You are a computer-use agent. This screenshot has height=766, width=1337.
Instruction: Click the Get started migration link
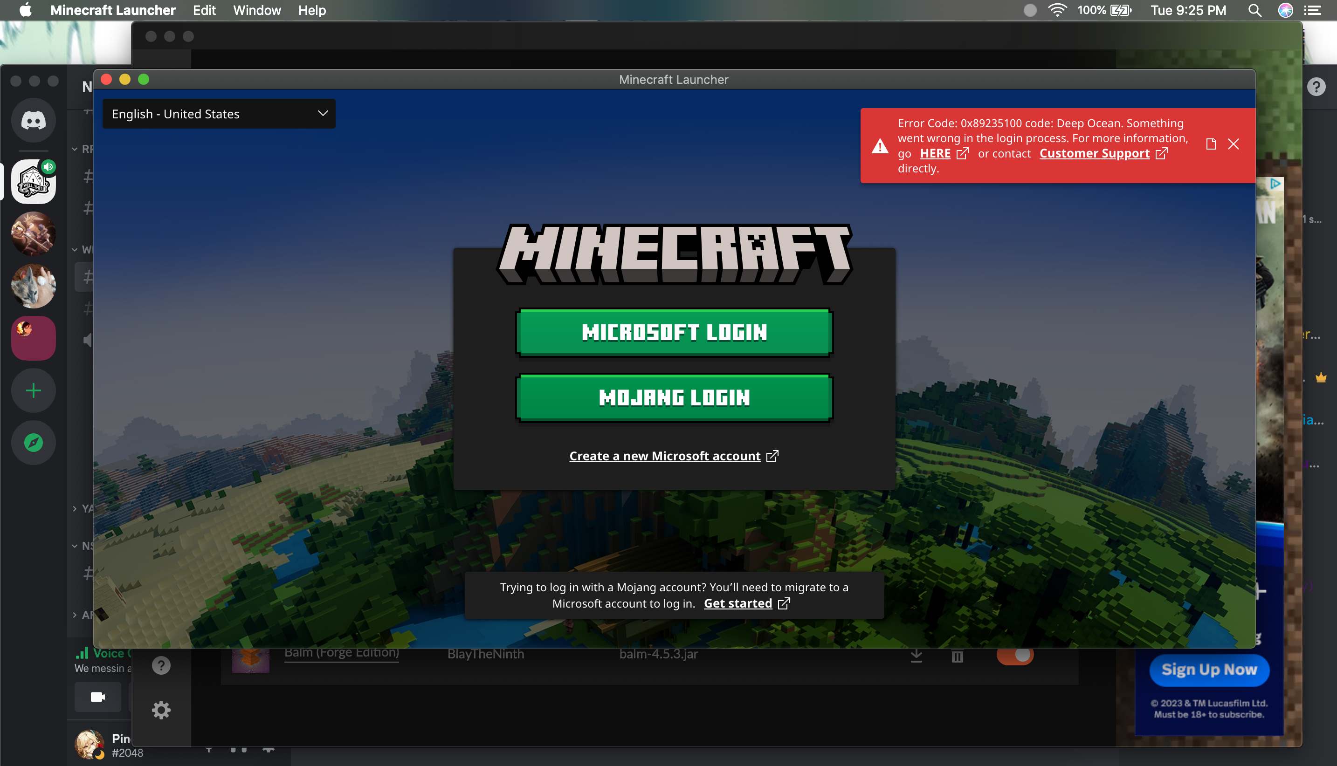(x=738, y=603)
